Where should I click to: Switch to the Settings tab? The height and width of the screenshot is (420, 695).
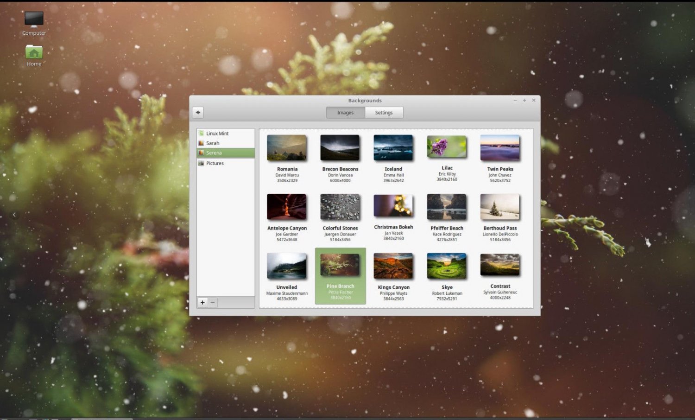(383, 112)
